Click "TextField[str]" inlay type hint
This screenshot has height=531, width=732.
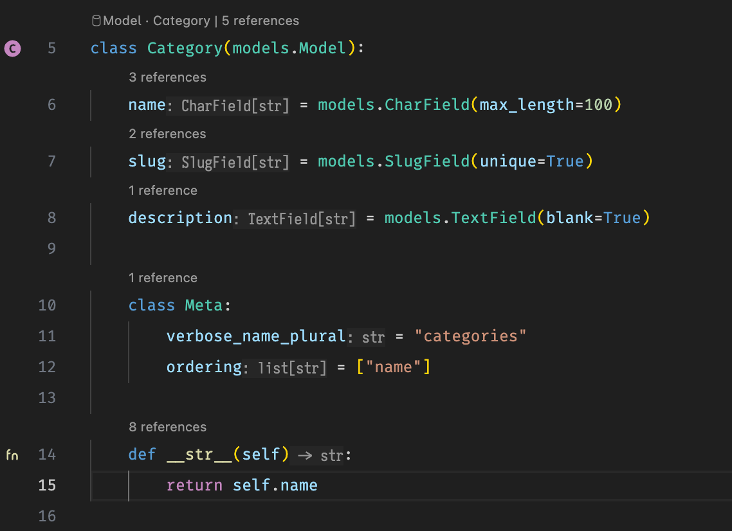pos(302,219)
